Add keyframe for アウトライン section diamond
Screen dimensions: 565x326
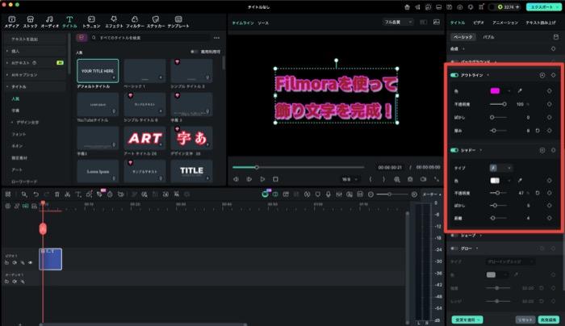553,75
